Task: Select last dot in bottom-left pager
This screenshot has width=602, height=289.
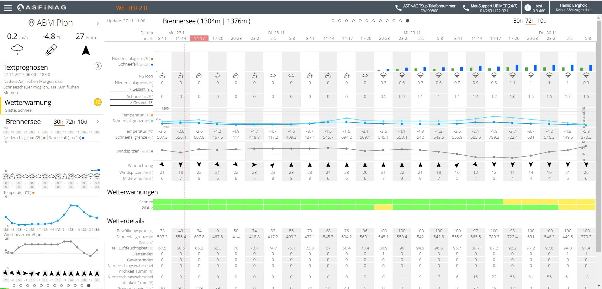Action: click(89, 286)
